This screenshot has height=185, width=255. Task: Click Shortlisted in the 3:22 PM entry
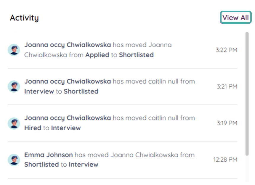[x=136, y=55]
